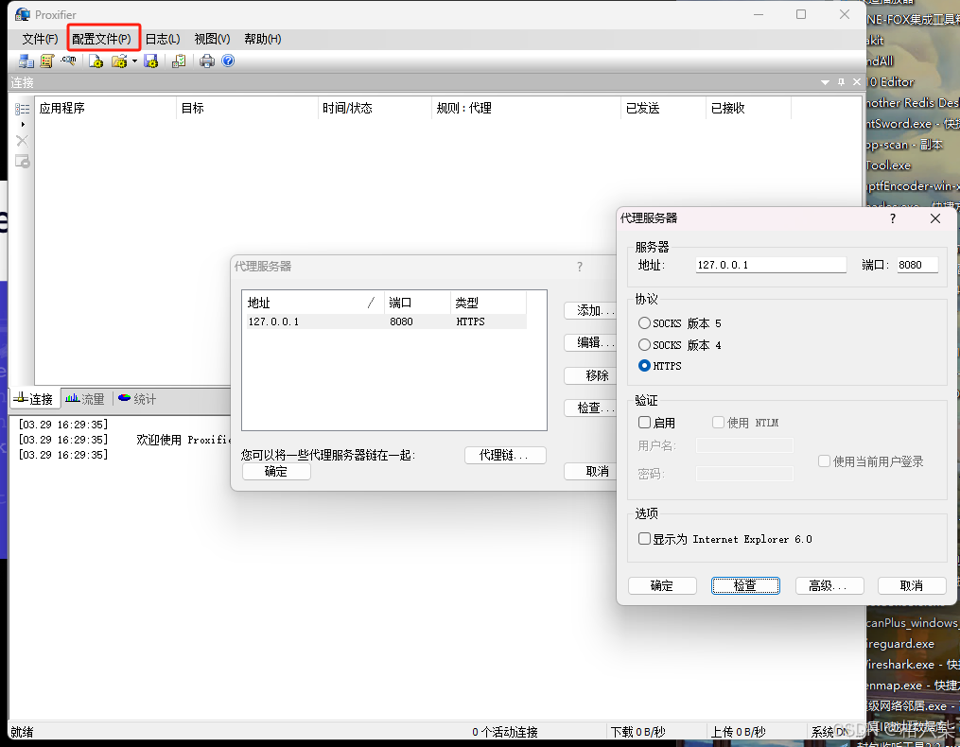Save the profile using the floppy icon
The width and height of the screenshot is (960, 747).
[151, 61]
